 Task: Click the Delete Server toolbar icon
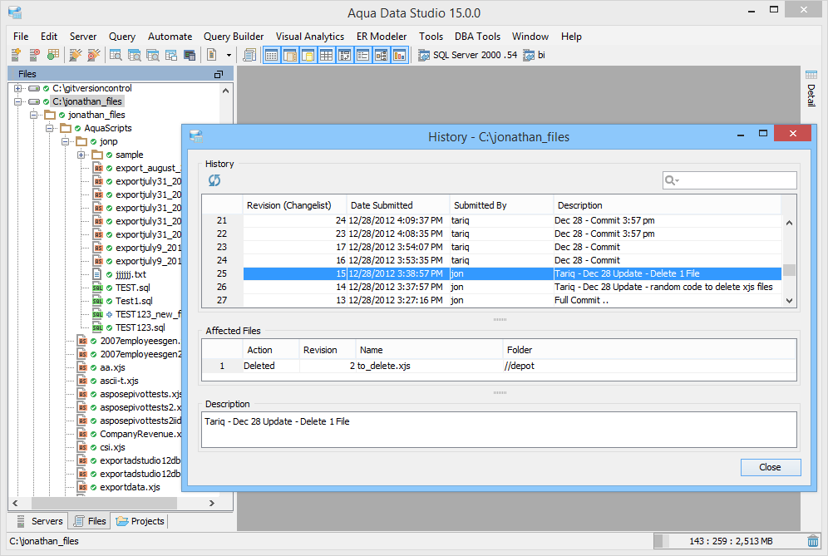pyautogui.click(x=34, y=55)
